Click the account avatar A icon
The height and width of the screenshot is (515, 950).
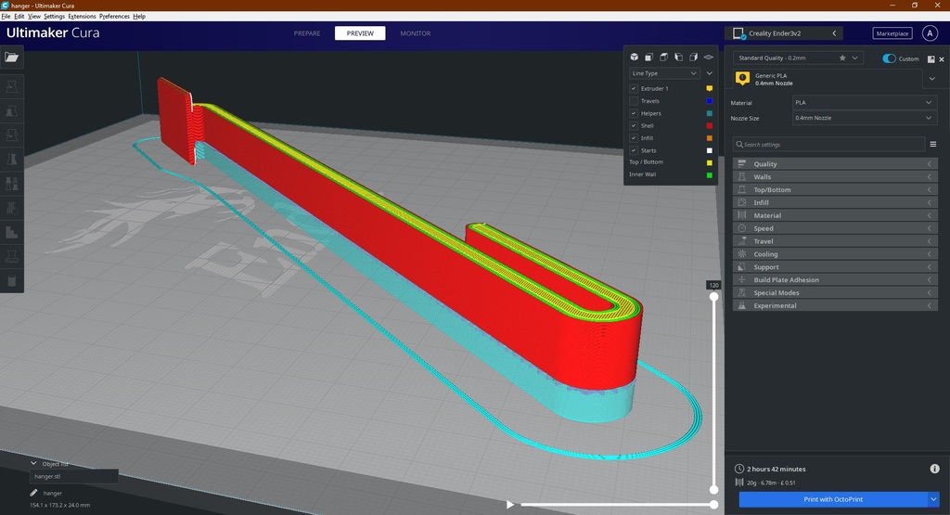tap(930, 33)
